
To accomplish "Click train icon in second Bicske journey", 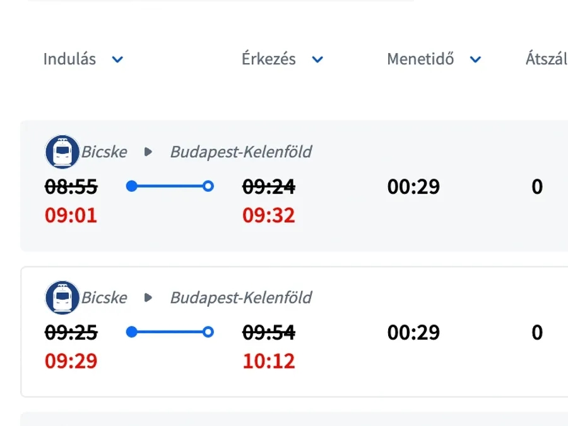I will [x=62, y=297].
